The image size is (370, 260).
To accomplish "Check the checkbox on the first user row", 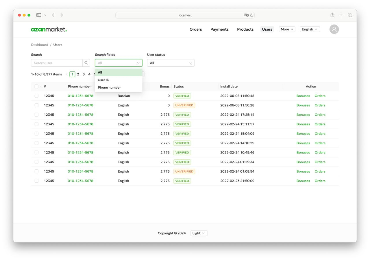I will click(36, 96).
